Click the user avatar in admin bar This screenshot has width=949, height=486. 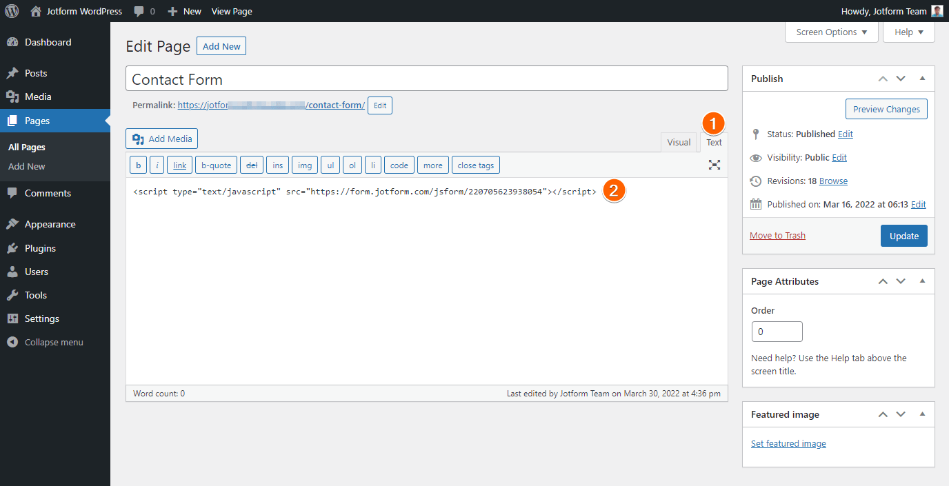click(937, 11)
